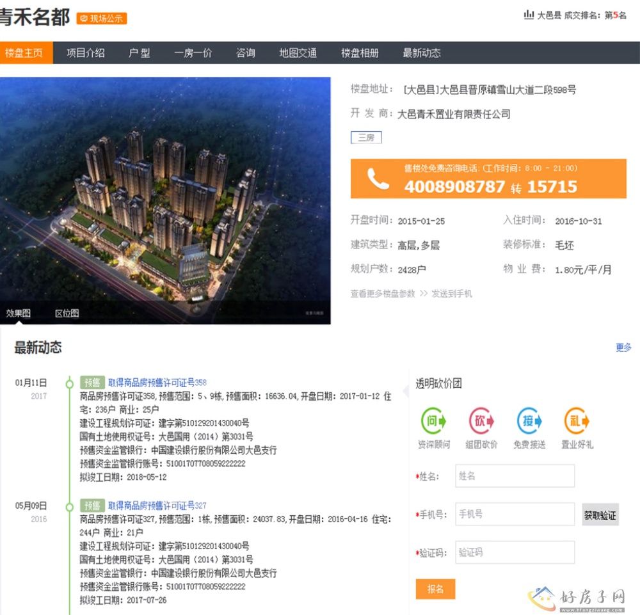
Task: Open 取得商品房预售许可证号327 link
Action: (157, 506)
